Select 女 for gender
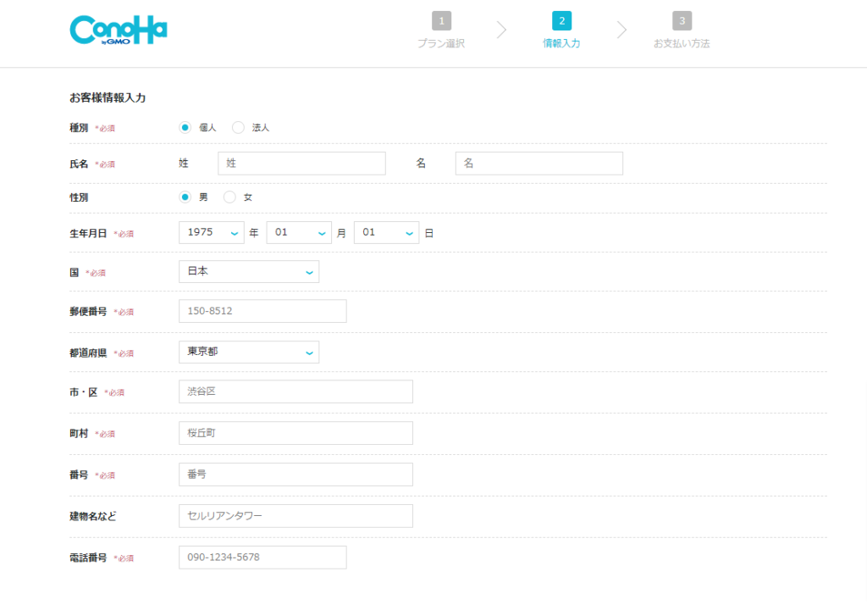 click(x=229, y=197)
